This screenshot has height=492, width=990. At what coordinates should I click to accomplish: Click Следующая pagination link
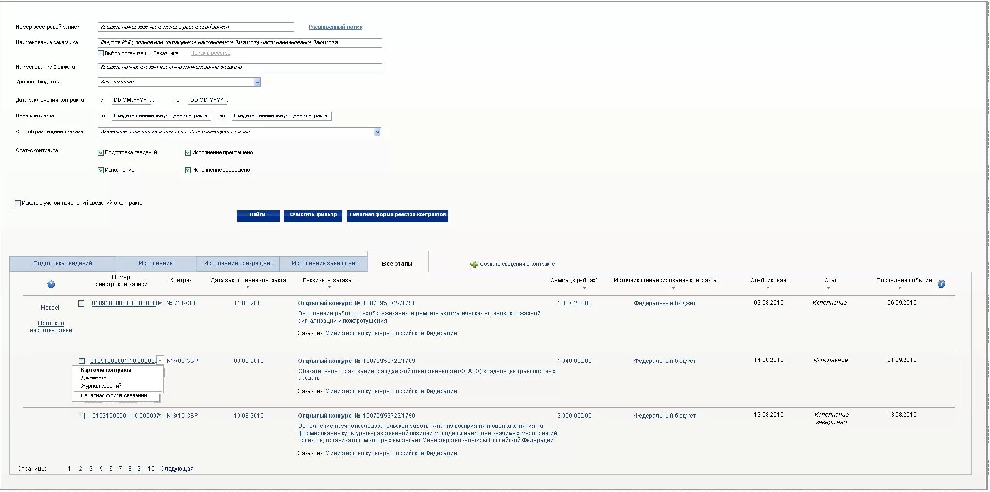click(x=177, y=469)
